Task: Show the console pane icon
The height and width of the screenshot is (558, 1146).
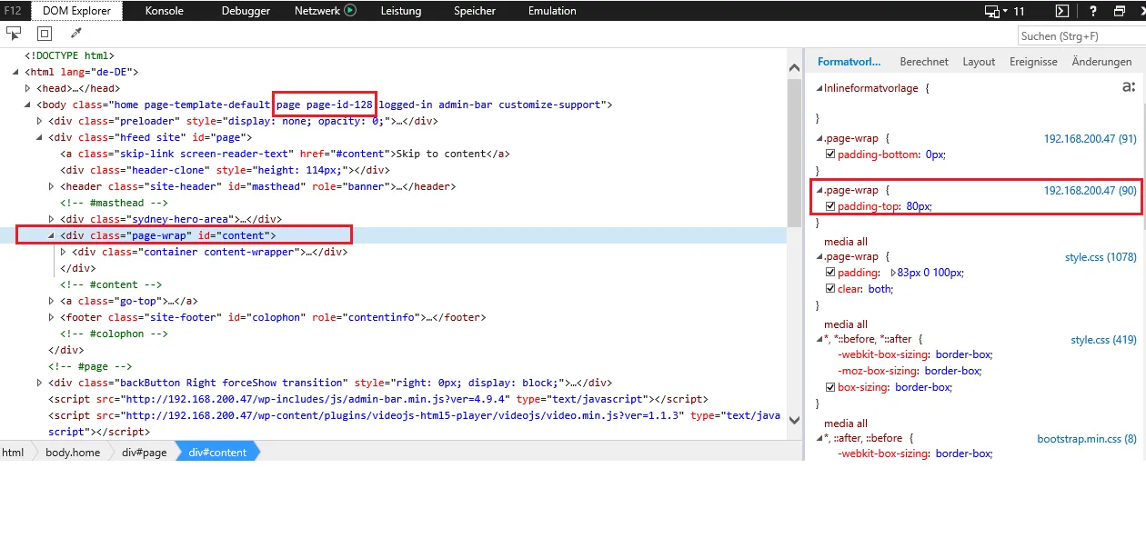Action: pos(1061,11)
